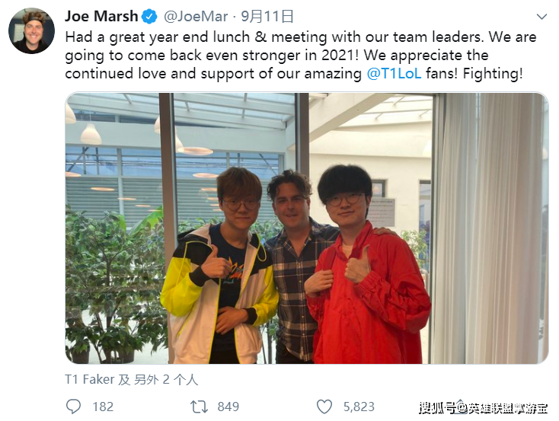Open the attached photo of three people
Image resolution: width=559 pixels, height=421 pixels.
[x=307, y=228]
